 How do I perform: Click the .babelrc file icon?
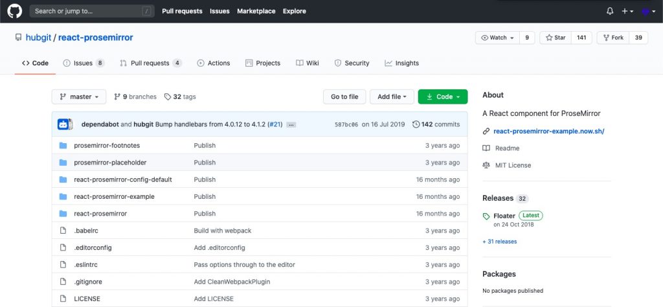click(63, 231)
